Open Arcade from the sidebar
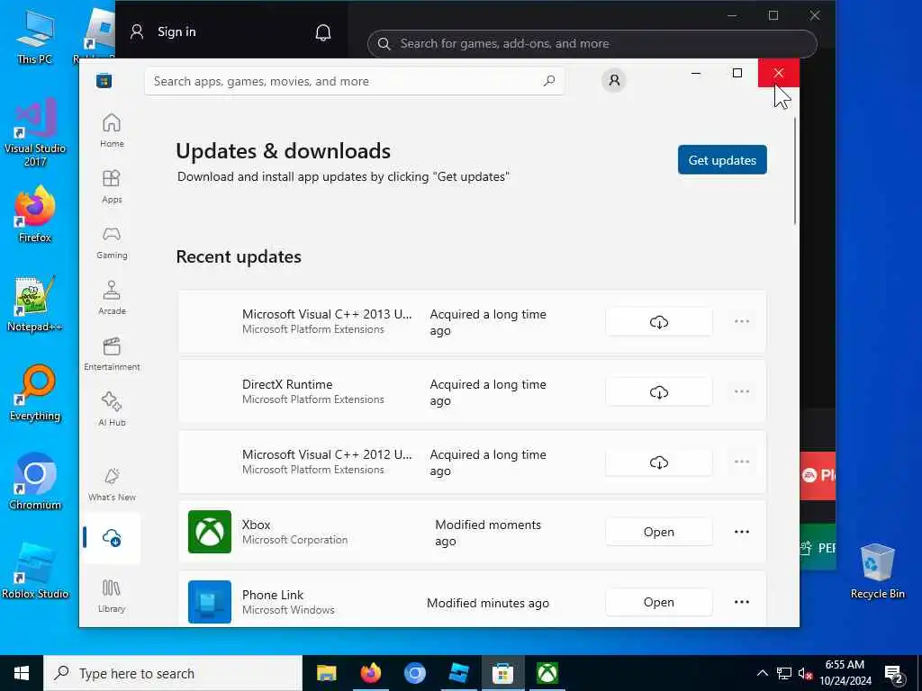This screenshot has height=691, width=922. point(112,298)
